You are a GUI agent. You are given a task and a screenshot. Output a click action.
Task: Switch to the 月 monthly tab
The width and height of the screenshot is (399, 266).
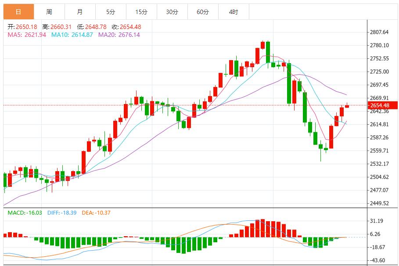(x=79, y=12)
